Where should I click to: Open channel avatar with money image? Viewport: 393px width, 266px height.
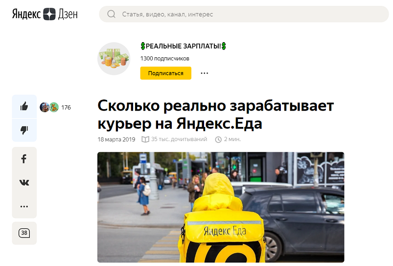(114, 58)
